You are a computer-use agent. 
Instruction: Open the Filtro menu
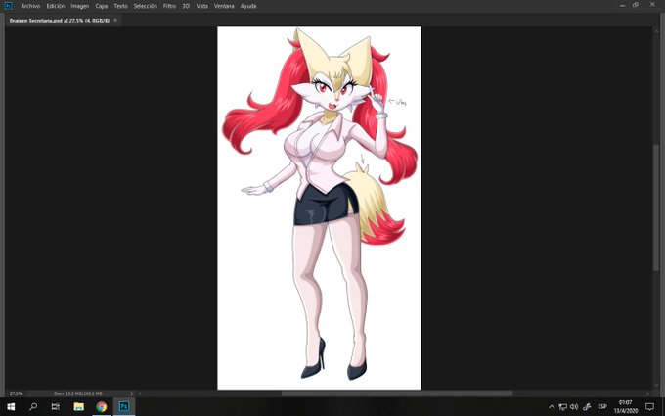pos(169,6)
